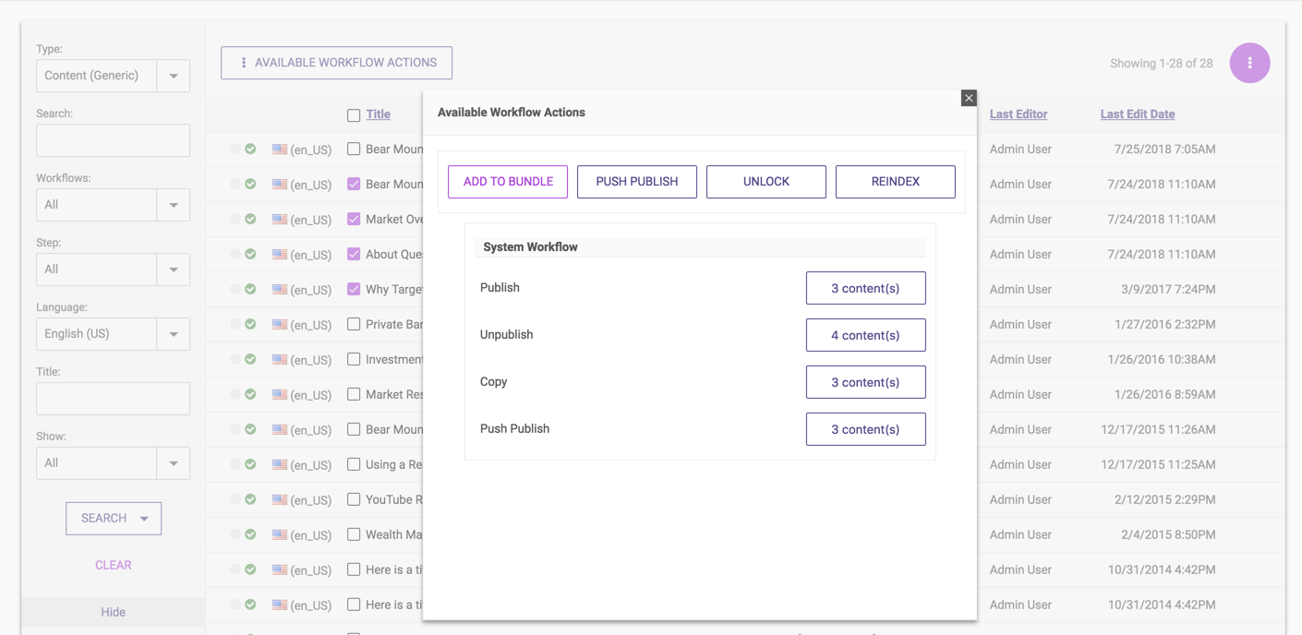Click the US flag icon in YouTube row
The height and width of the screenshot is (635, 1302).
(x=280, y=499)
